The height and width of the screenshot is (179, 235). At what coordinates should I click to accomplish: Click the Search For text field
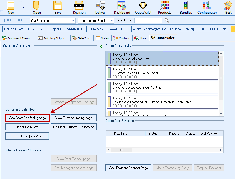click(x=148, y=20)
